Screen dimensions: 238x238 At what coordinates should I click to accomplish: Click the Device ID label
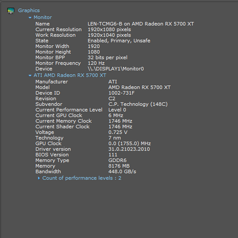point(47,93)
